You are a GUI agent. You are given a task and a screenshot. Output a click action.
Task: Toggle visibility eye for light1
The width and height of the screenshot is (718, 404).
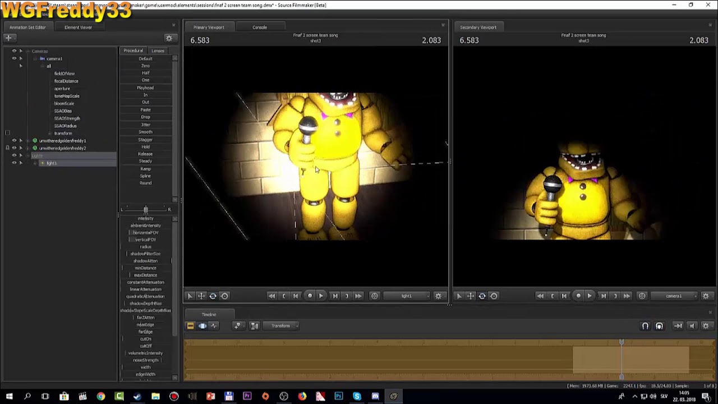pyautogui.click(x=14, y=163)
